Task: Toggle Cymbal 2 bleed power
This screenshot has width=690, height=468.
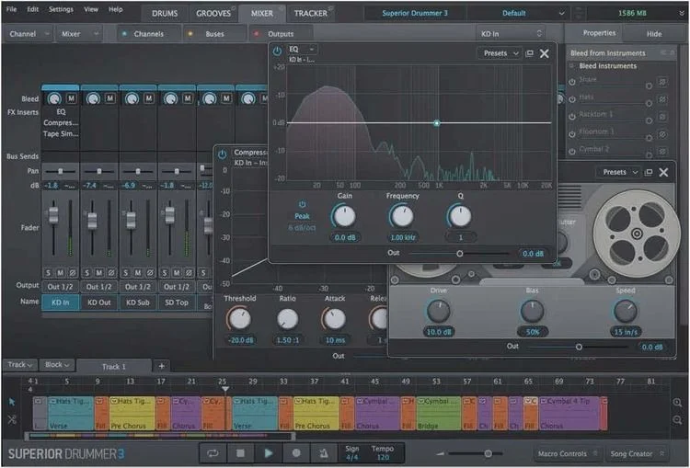Action: point(572,152)
